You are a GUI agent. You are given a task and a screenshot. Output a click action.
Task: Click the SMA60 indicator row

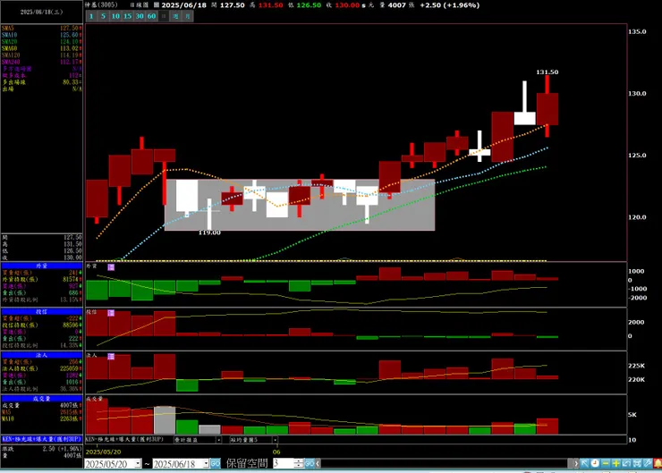tap(41, 48)
